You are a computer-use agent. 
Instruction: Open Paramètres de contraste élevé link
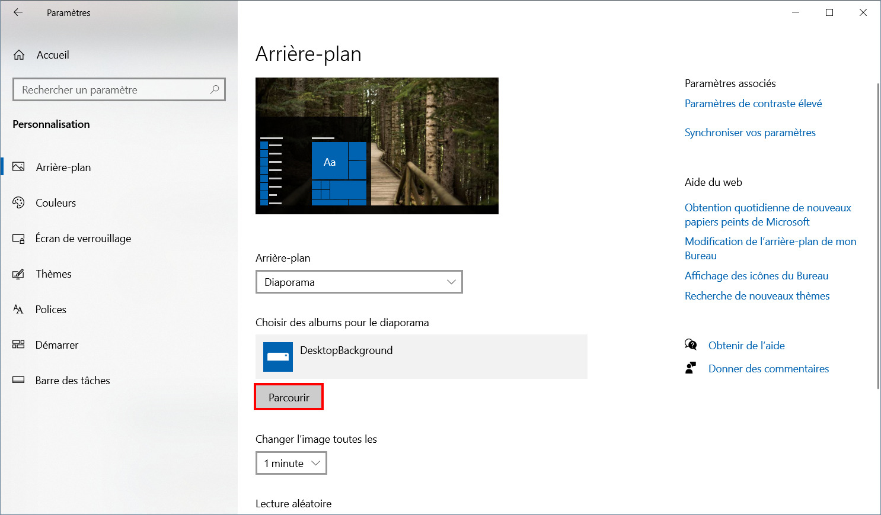coord(753,104)
